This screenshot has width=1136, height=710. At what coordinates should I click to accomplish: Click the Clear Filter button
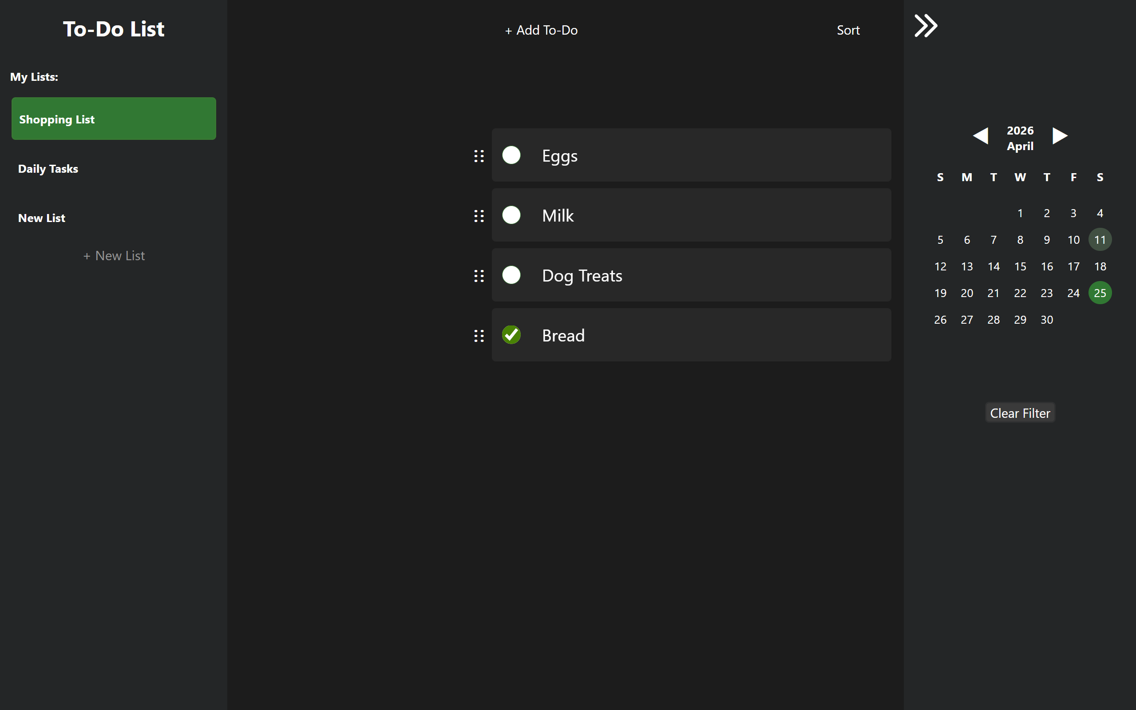click(x=1020, y=413)
